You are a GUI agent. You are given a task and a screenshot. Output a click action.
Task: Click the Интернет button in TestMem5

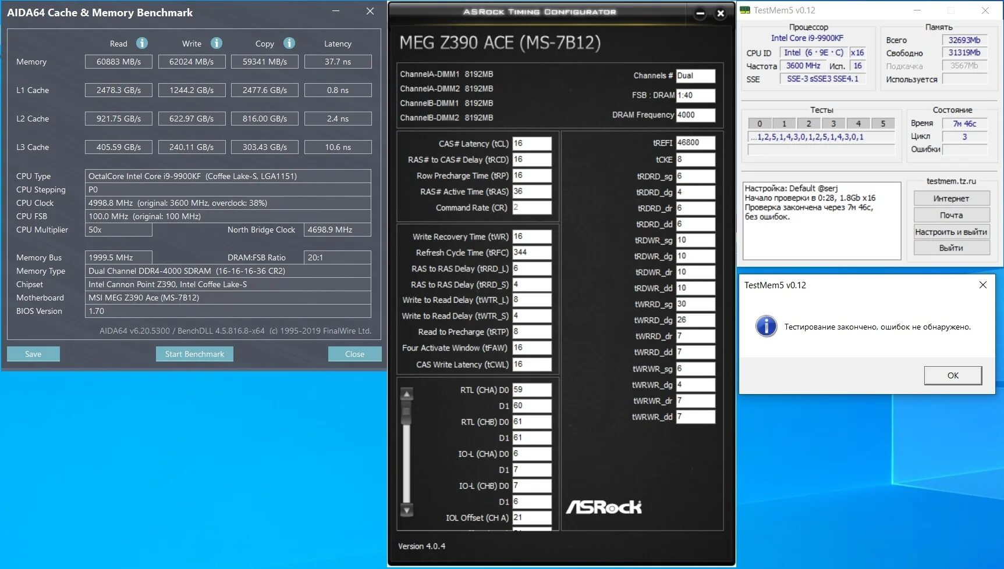tap(952, 199)
